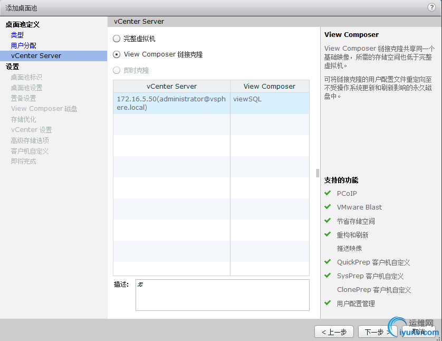This screenshot has width=442, height=341.
Task: Click the green checkmark beside VMware Blast
Action: point(328,207)
